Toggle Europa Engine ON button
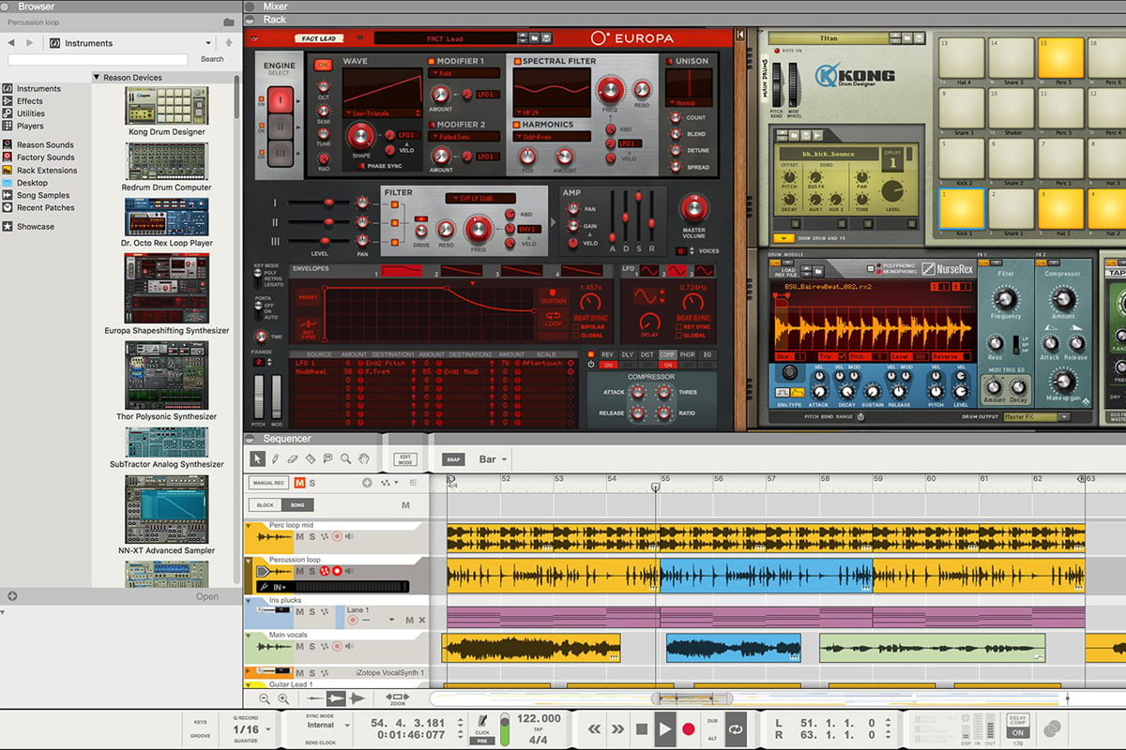The height and width of the screenshot is (750, 1126). click(323, 65)
